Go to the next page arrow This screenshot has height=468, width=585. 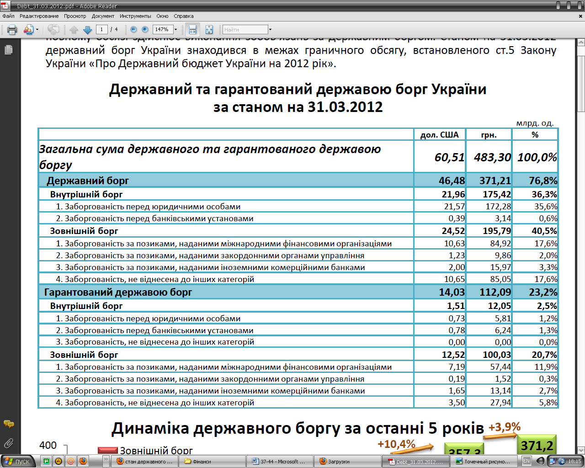pos(88,30)
